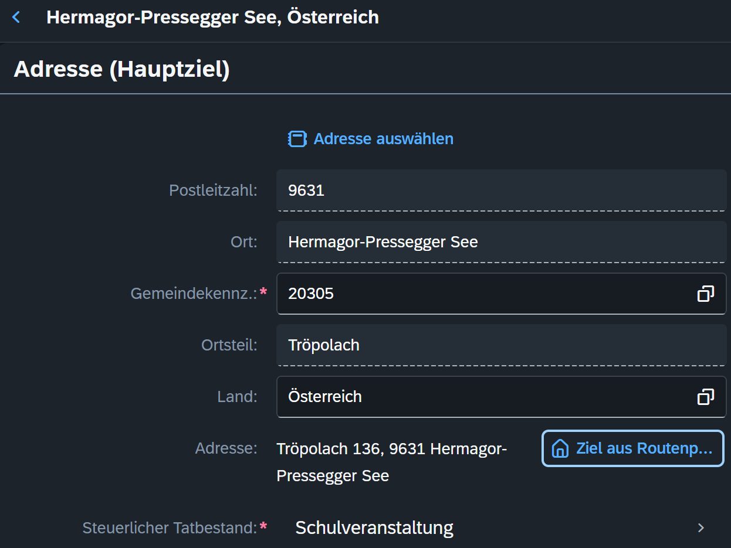731x548 pixels.
Task: Click the house icon on route button
Action: [x=560, y=448]
